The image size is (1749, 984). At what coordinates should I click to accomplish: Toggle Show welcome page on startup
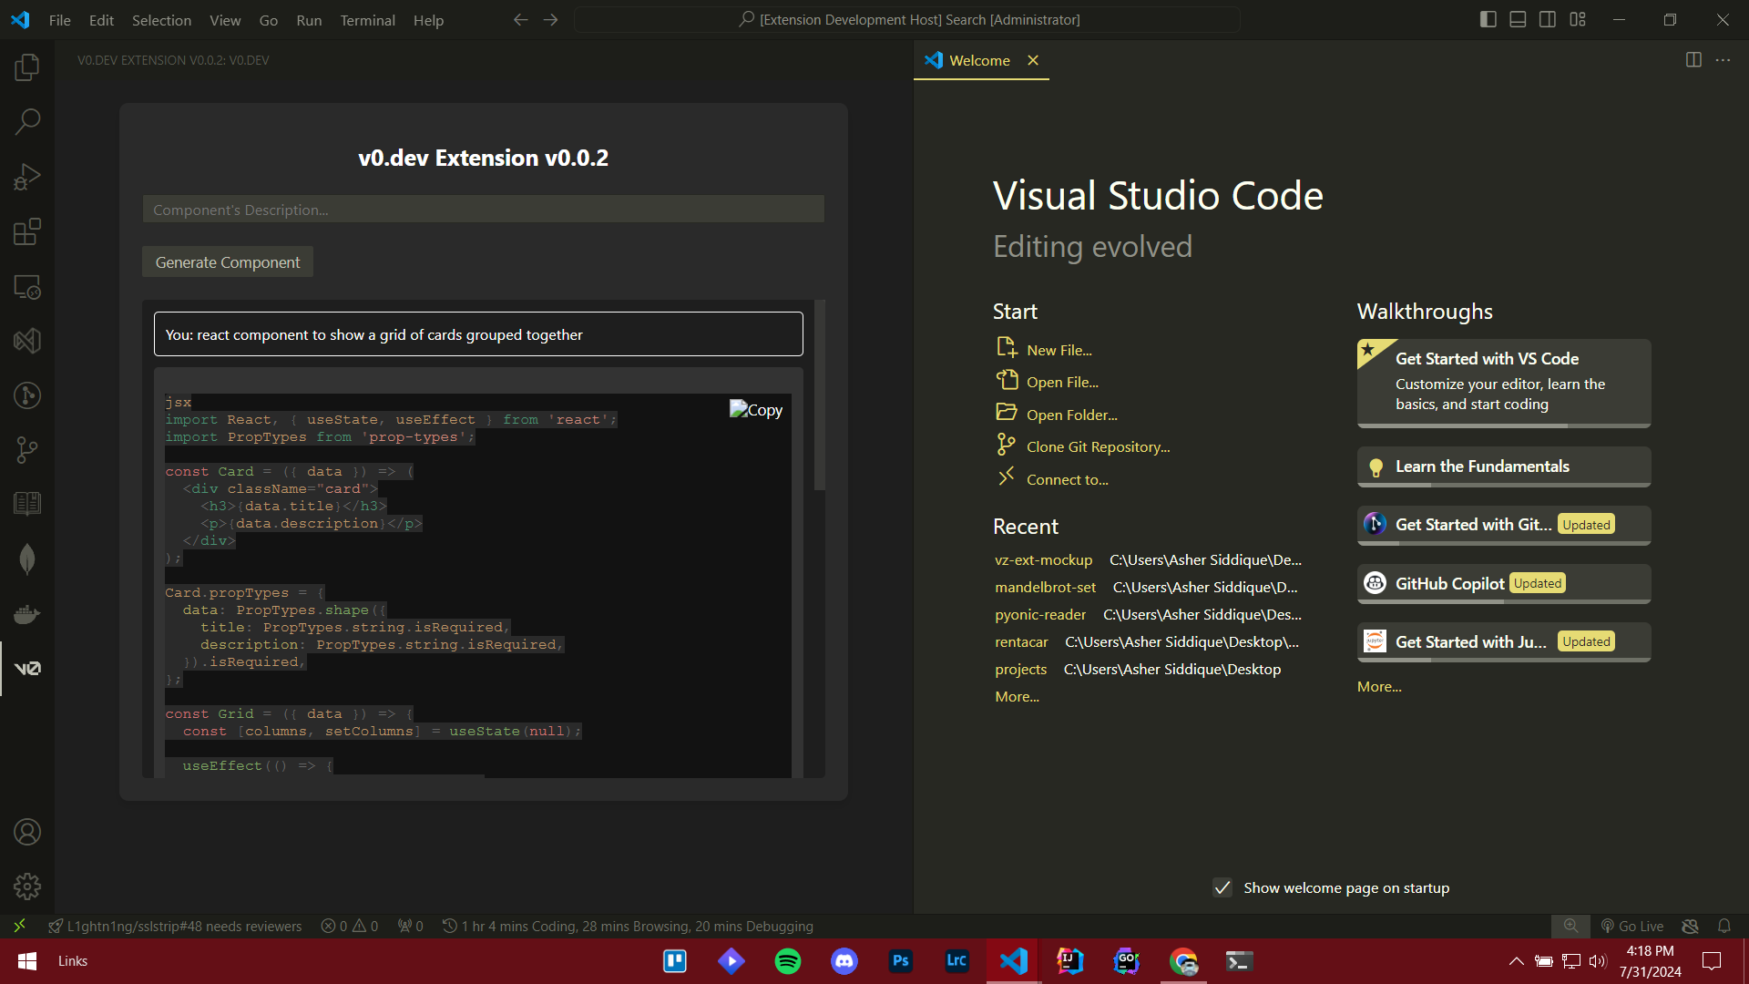point(1225,887)
